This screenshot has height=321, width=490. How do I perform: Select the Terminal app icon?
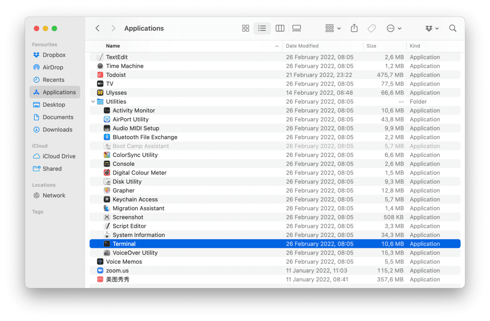107,244
